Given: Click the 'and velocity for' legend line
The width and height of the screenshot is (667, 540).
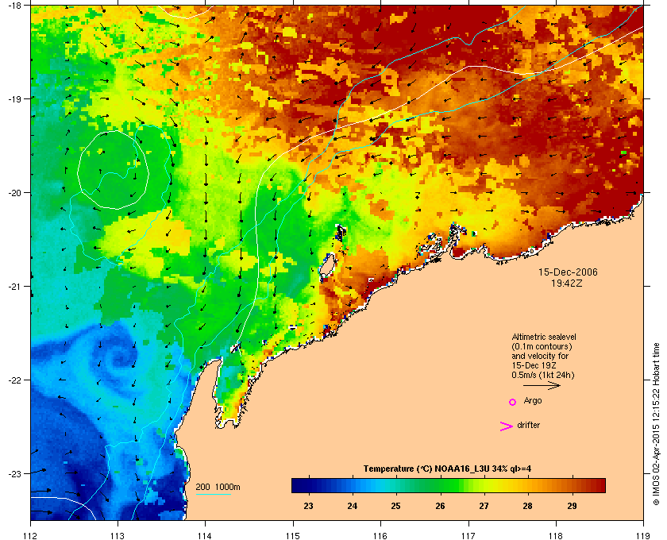Looking at the screenshot, I should [x=540, y=356].
